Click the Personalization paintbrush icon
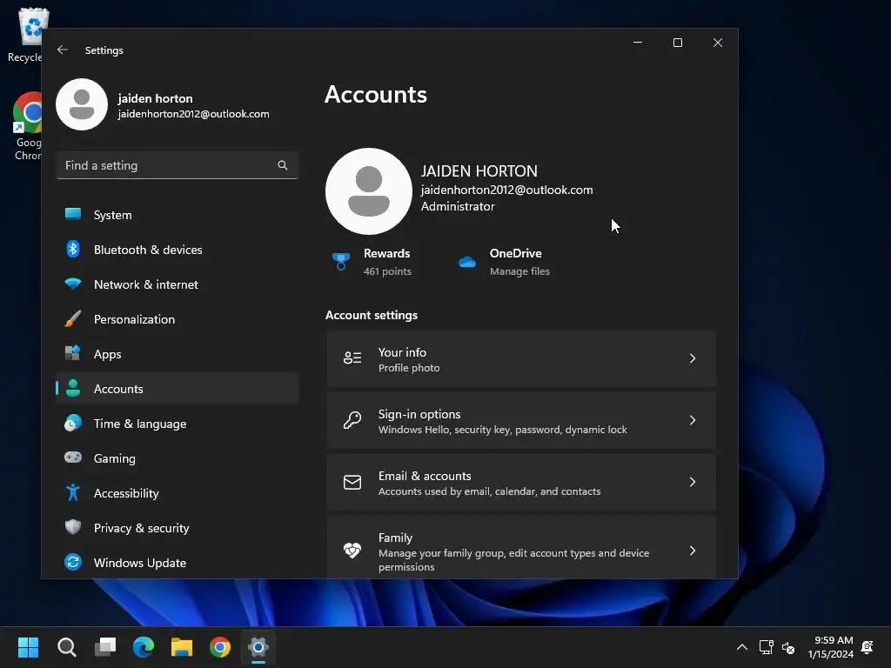 coord(73,318)
